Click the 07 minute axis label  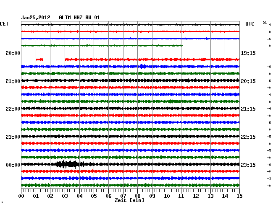pos(123,196)
